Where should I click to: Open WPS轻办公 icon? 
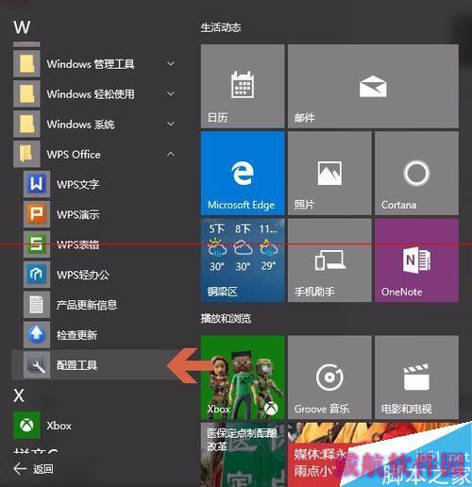point(37,275)
